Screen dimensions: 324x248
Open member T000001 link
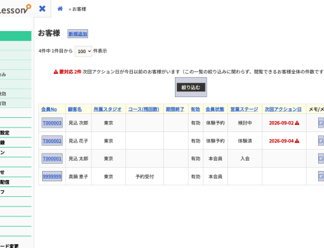tap(52, 159)
